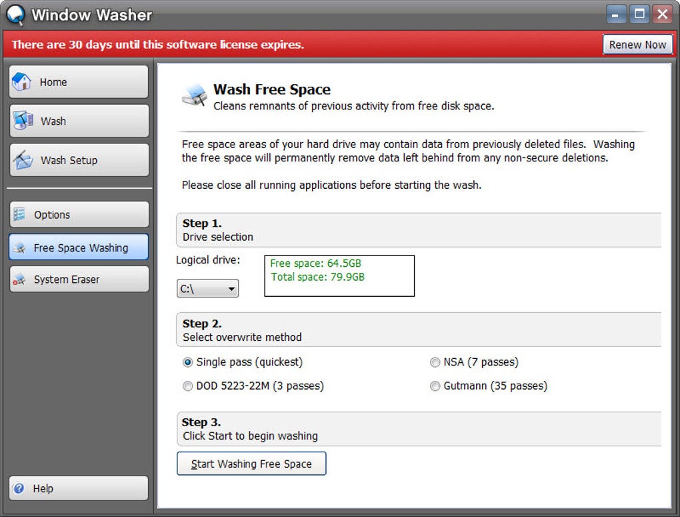Open the Options section
The width and height of the screenshot is (680, 517).
click(79, 214)
